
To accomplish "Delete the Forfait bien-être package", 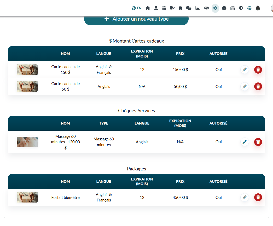I will [x=258, y=197].
